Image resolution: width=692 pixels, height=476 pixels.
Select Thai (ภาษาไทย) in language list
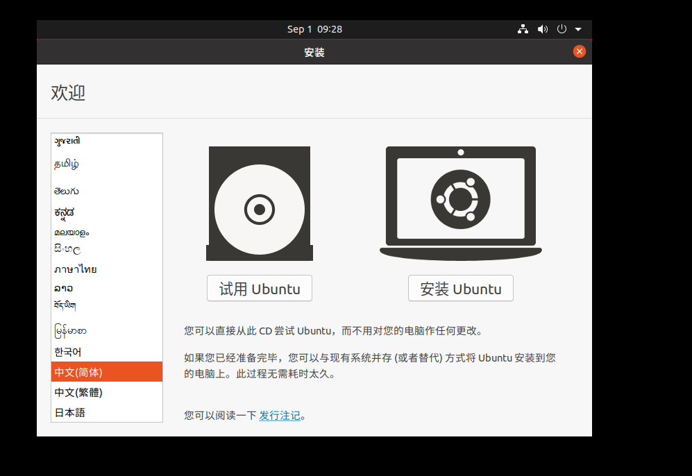107,269
